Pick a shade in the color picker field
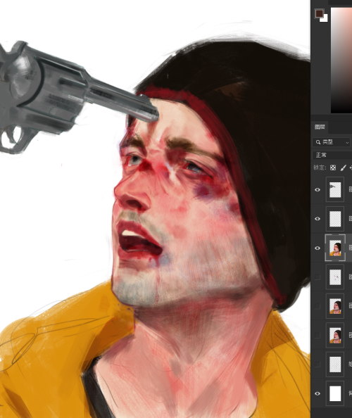The width and height of the screenshot is (352, 418). pyautogui.click(x=341, y=60)
